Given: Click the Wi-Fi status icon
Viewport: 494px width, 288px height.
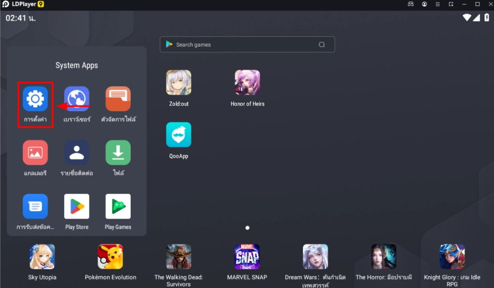Looking at the screenshot, I should pyautogui.click(x=467, y=18).
